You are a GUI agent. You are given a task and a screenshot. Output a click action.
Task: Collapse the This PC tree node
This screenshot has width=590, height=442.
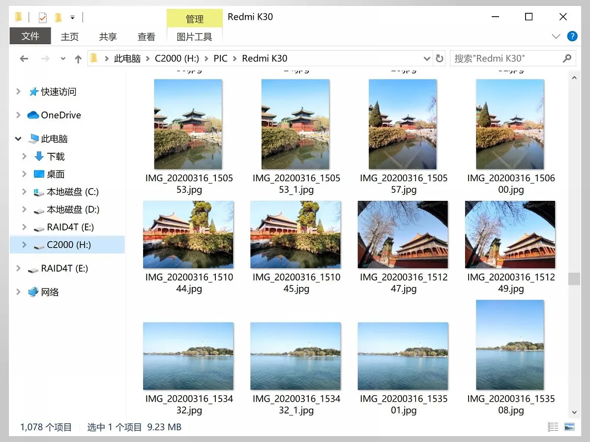[18, 139]
